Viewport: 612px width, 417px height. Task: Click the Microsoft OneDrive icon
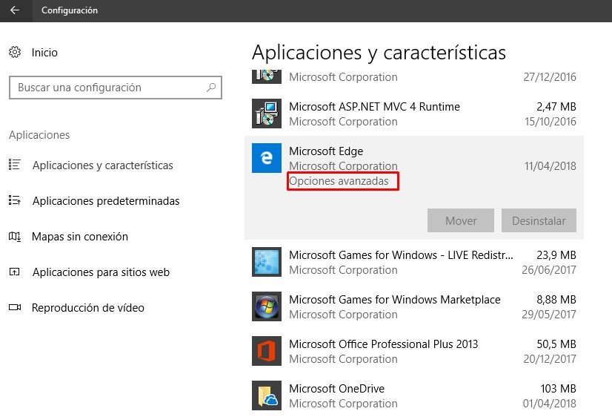pyautogui.click(x=267, y=395)
